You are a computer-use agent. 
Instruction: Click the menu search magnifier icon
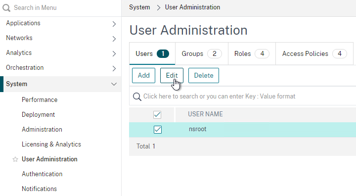click(6, 8)
